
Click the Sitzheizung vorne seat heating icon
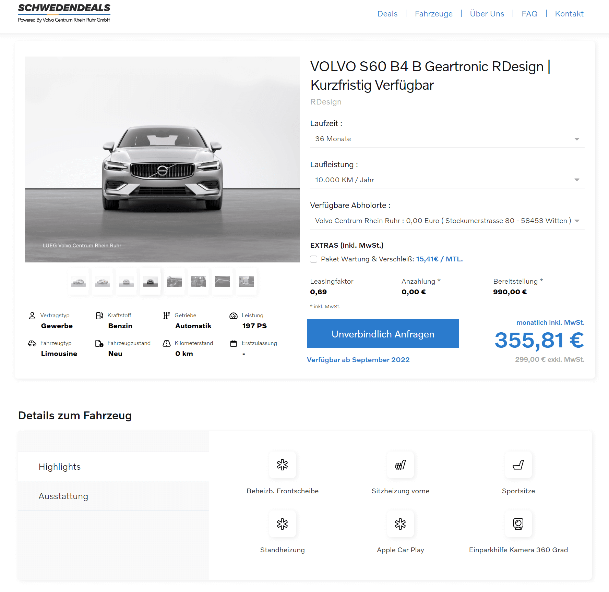pos(400,465)
